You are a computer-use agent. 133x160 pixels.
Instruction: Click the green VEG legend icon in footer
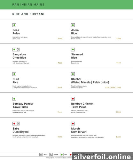click(62, 155)
